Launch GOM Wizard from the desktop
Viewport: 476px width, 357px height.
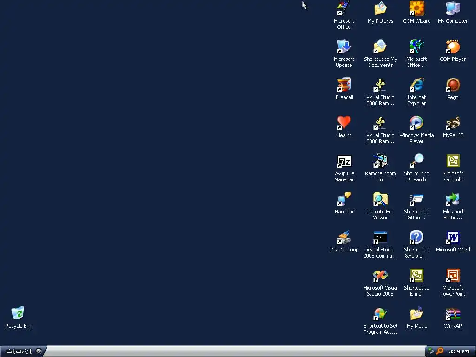(x=416, y=8)
